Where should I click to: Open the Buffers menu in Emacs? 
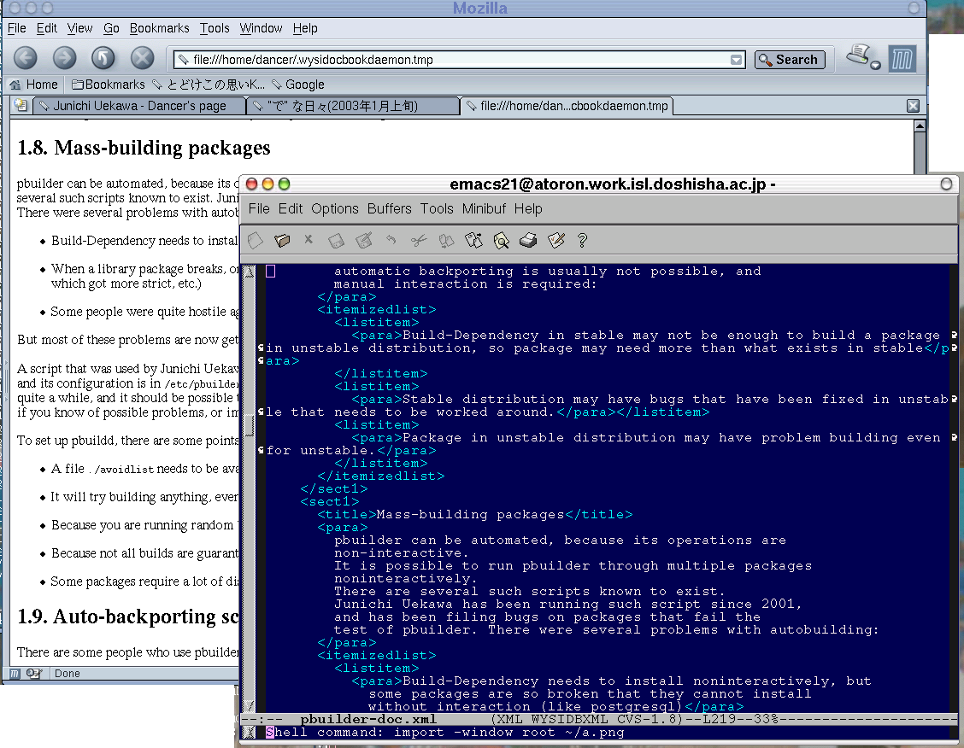[x=390, y=208]
